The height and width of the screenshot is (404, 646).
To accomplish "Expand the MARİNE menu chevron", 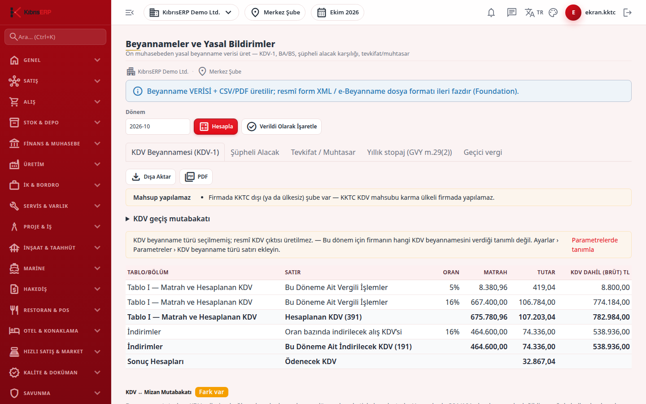I will coord(97,268).
